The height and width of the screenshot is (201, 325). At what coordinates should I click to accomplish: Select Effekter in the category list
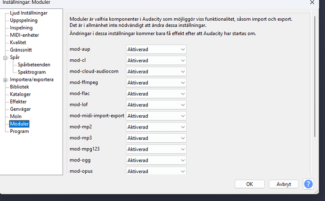(x=18, y=101)
